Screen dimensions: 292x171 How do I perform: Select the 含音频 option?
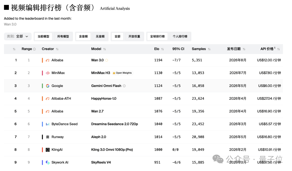[83, 36]
